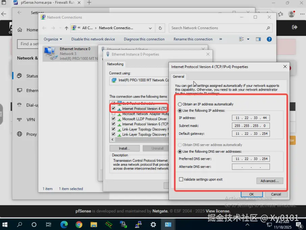Screen dimensions: 306x230
Task: Confirm IPv4 properties with OK
Action: pos(252,194)
